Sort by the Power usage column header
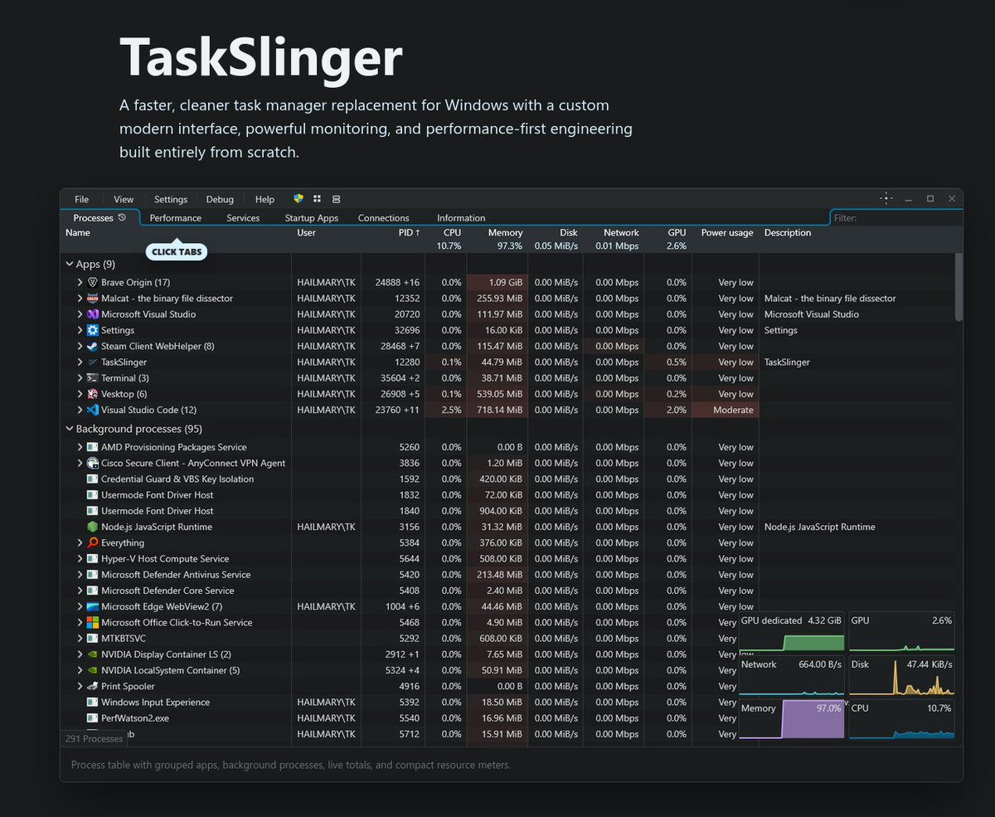This screenshot has width=995, height=817. point(727,232)
